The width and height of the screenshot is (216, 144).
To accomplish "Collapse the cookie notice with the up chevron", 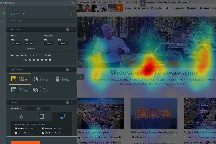I will pyautogui.click(x=143, y=3).
